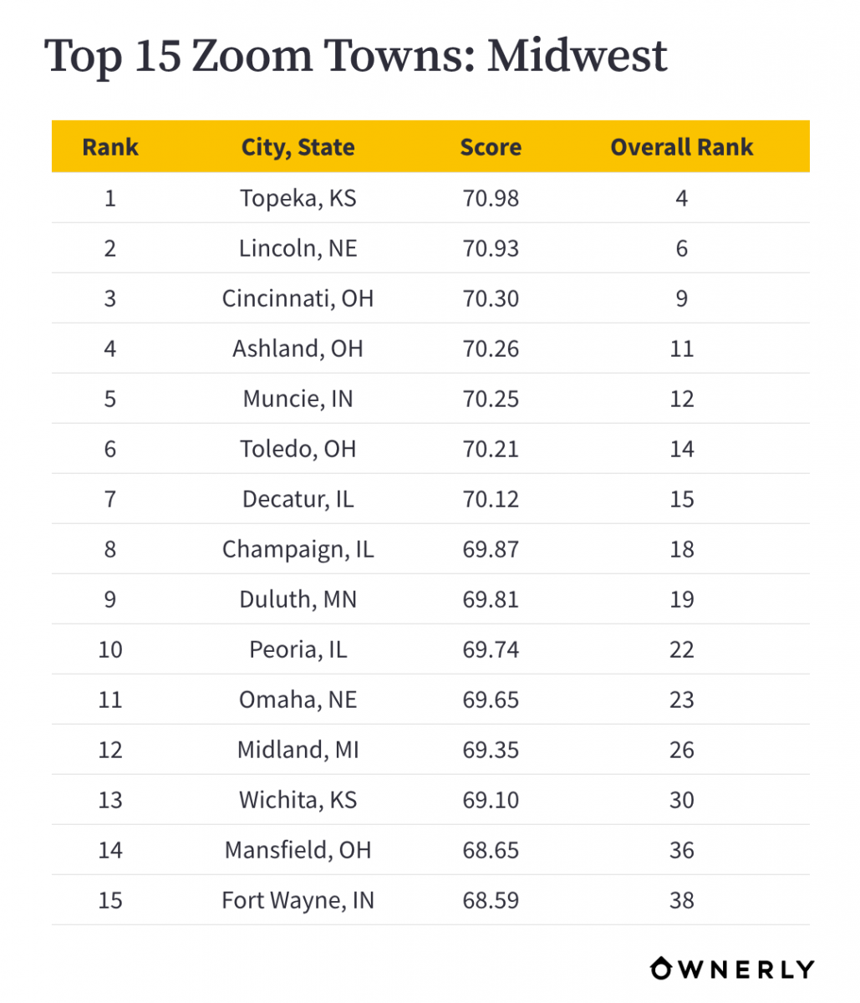Select the Topeka, KS city cell

tap(298, 198)
